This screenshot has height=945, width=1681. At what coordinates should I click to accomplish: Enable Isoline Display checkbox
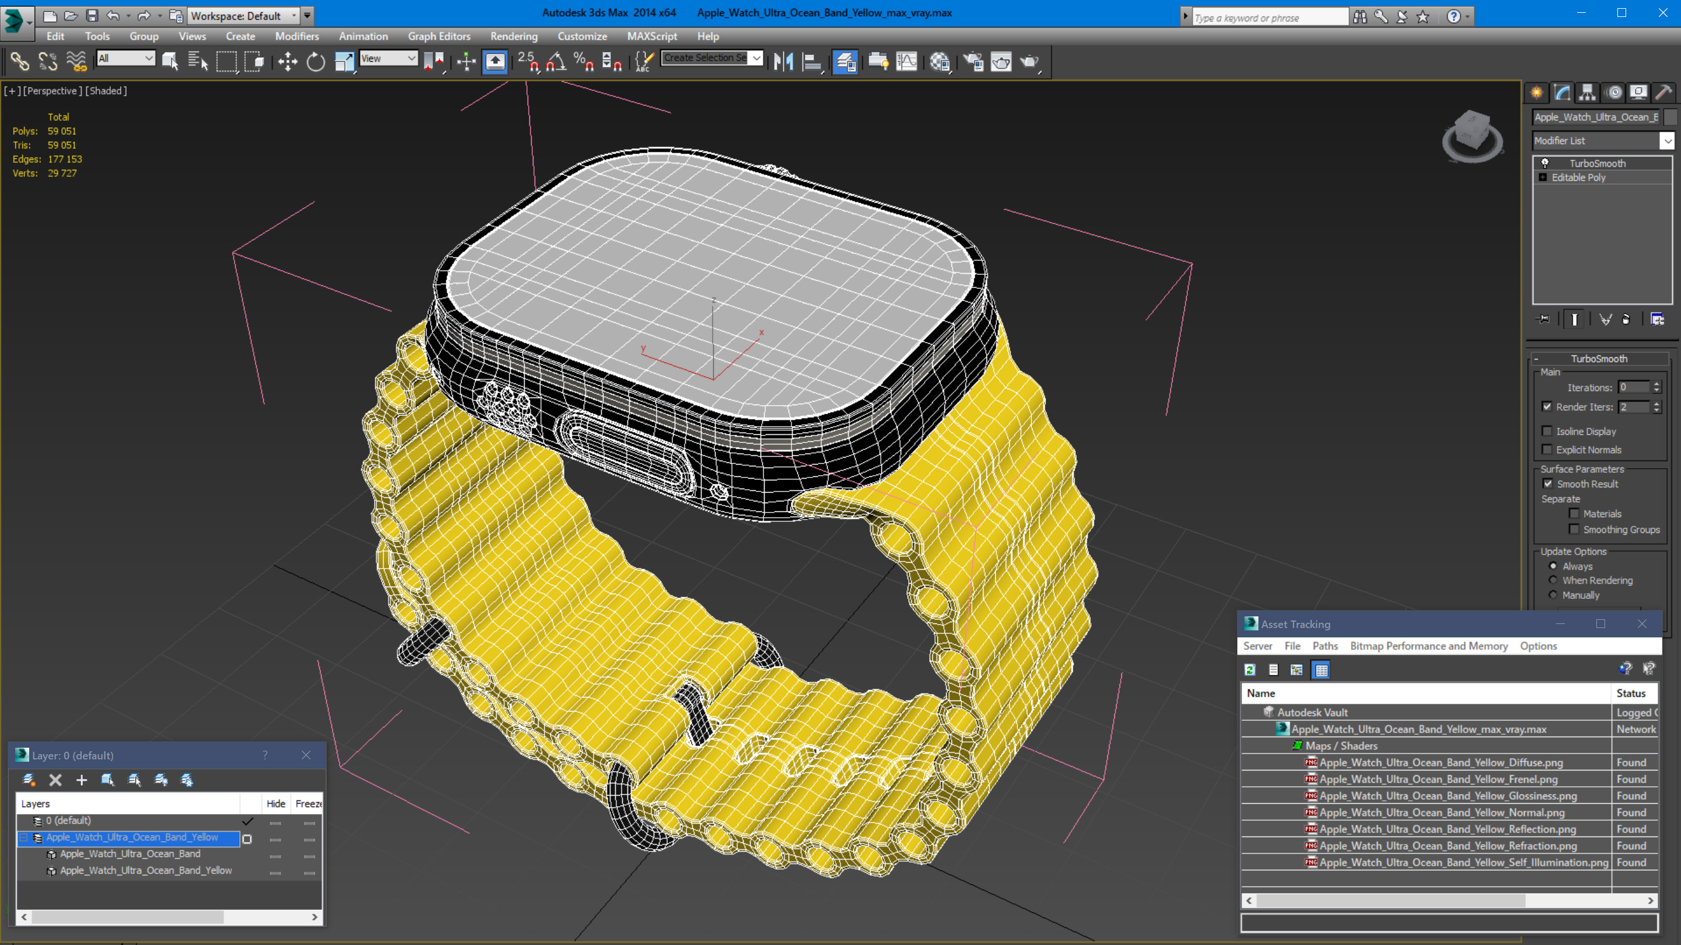coord(1547,431)
